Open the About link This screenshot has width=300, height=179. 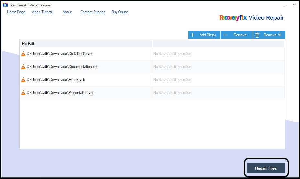coord(67,12)
